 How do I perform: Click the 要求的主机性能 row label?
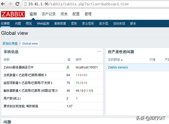tap(21, 106)
